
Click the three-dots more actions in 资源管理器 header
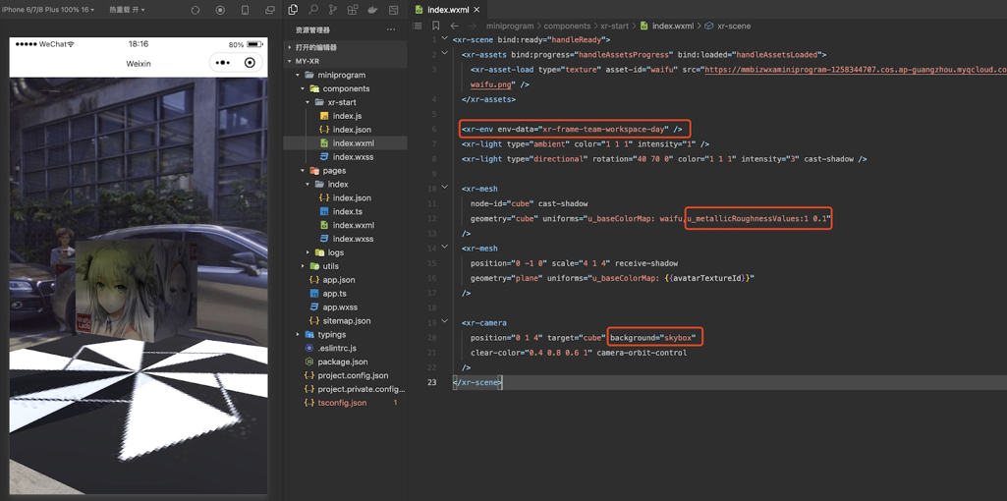(391, 29)
